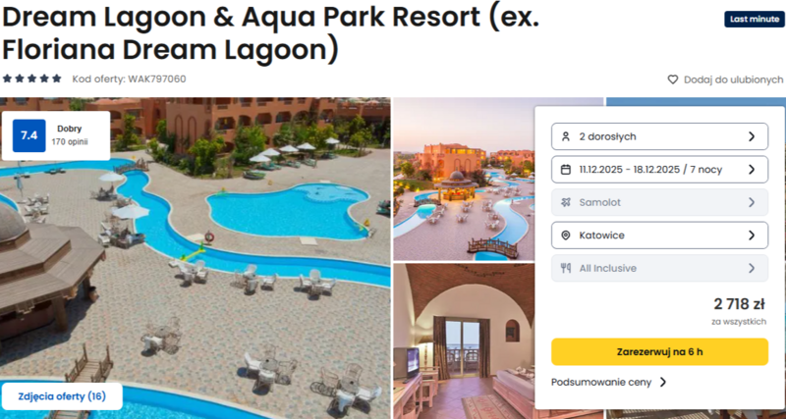Screen dimensions: 786x419
Task: Click the cutlery icon beside All Inclusive
Action: pyautogui.click(x=566, y=268)
